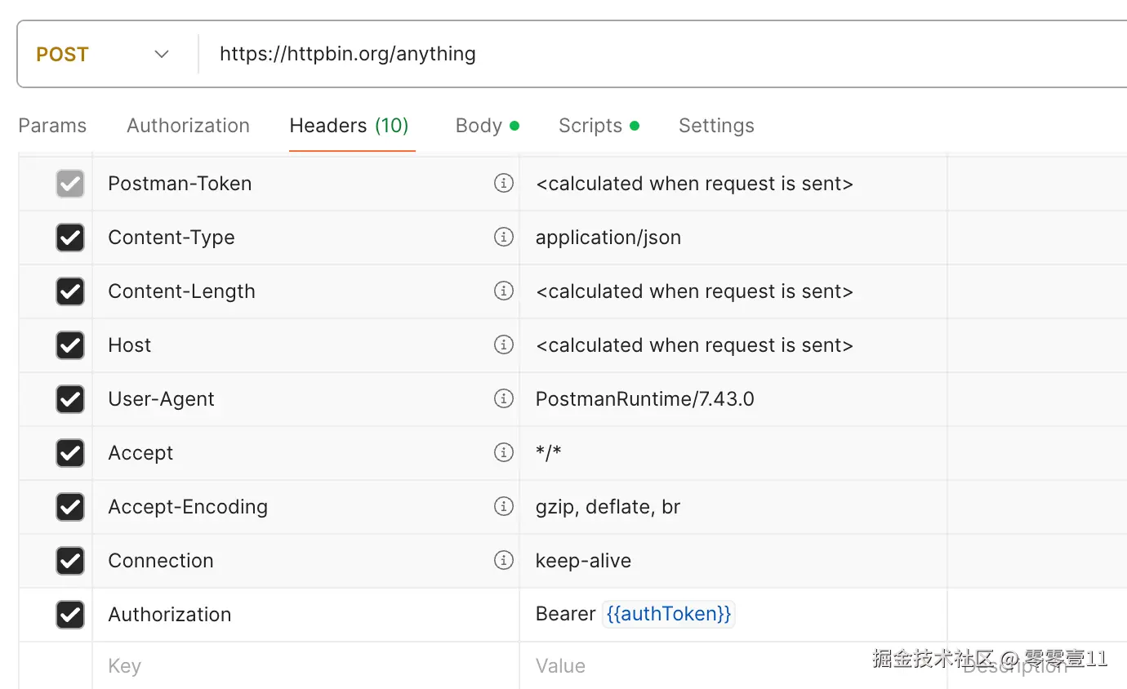Click info icon beside User-Agent header
Screen dimensions: 1127x689
504,398
